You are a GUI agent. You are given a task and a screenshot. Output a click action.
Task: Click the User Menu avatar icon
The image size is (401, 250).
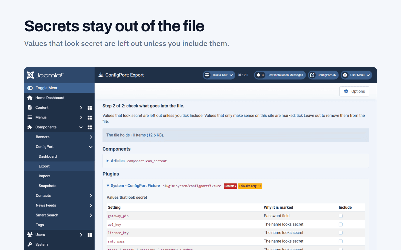click(345, 75)
